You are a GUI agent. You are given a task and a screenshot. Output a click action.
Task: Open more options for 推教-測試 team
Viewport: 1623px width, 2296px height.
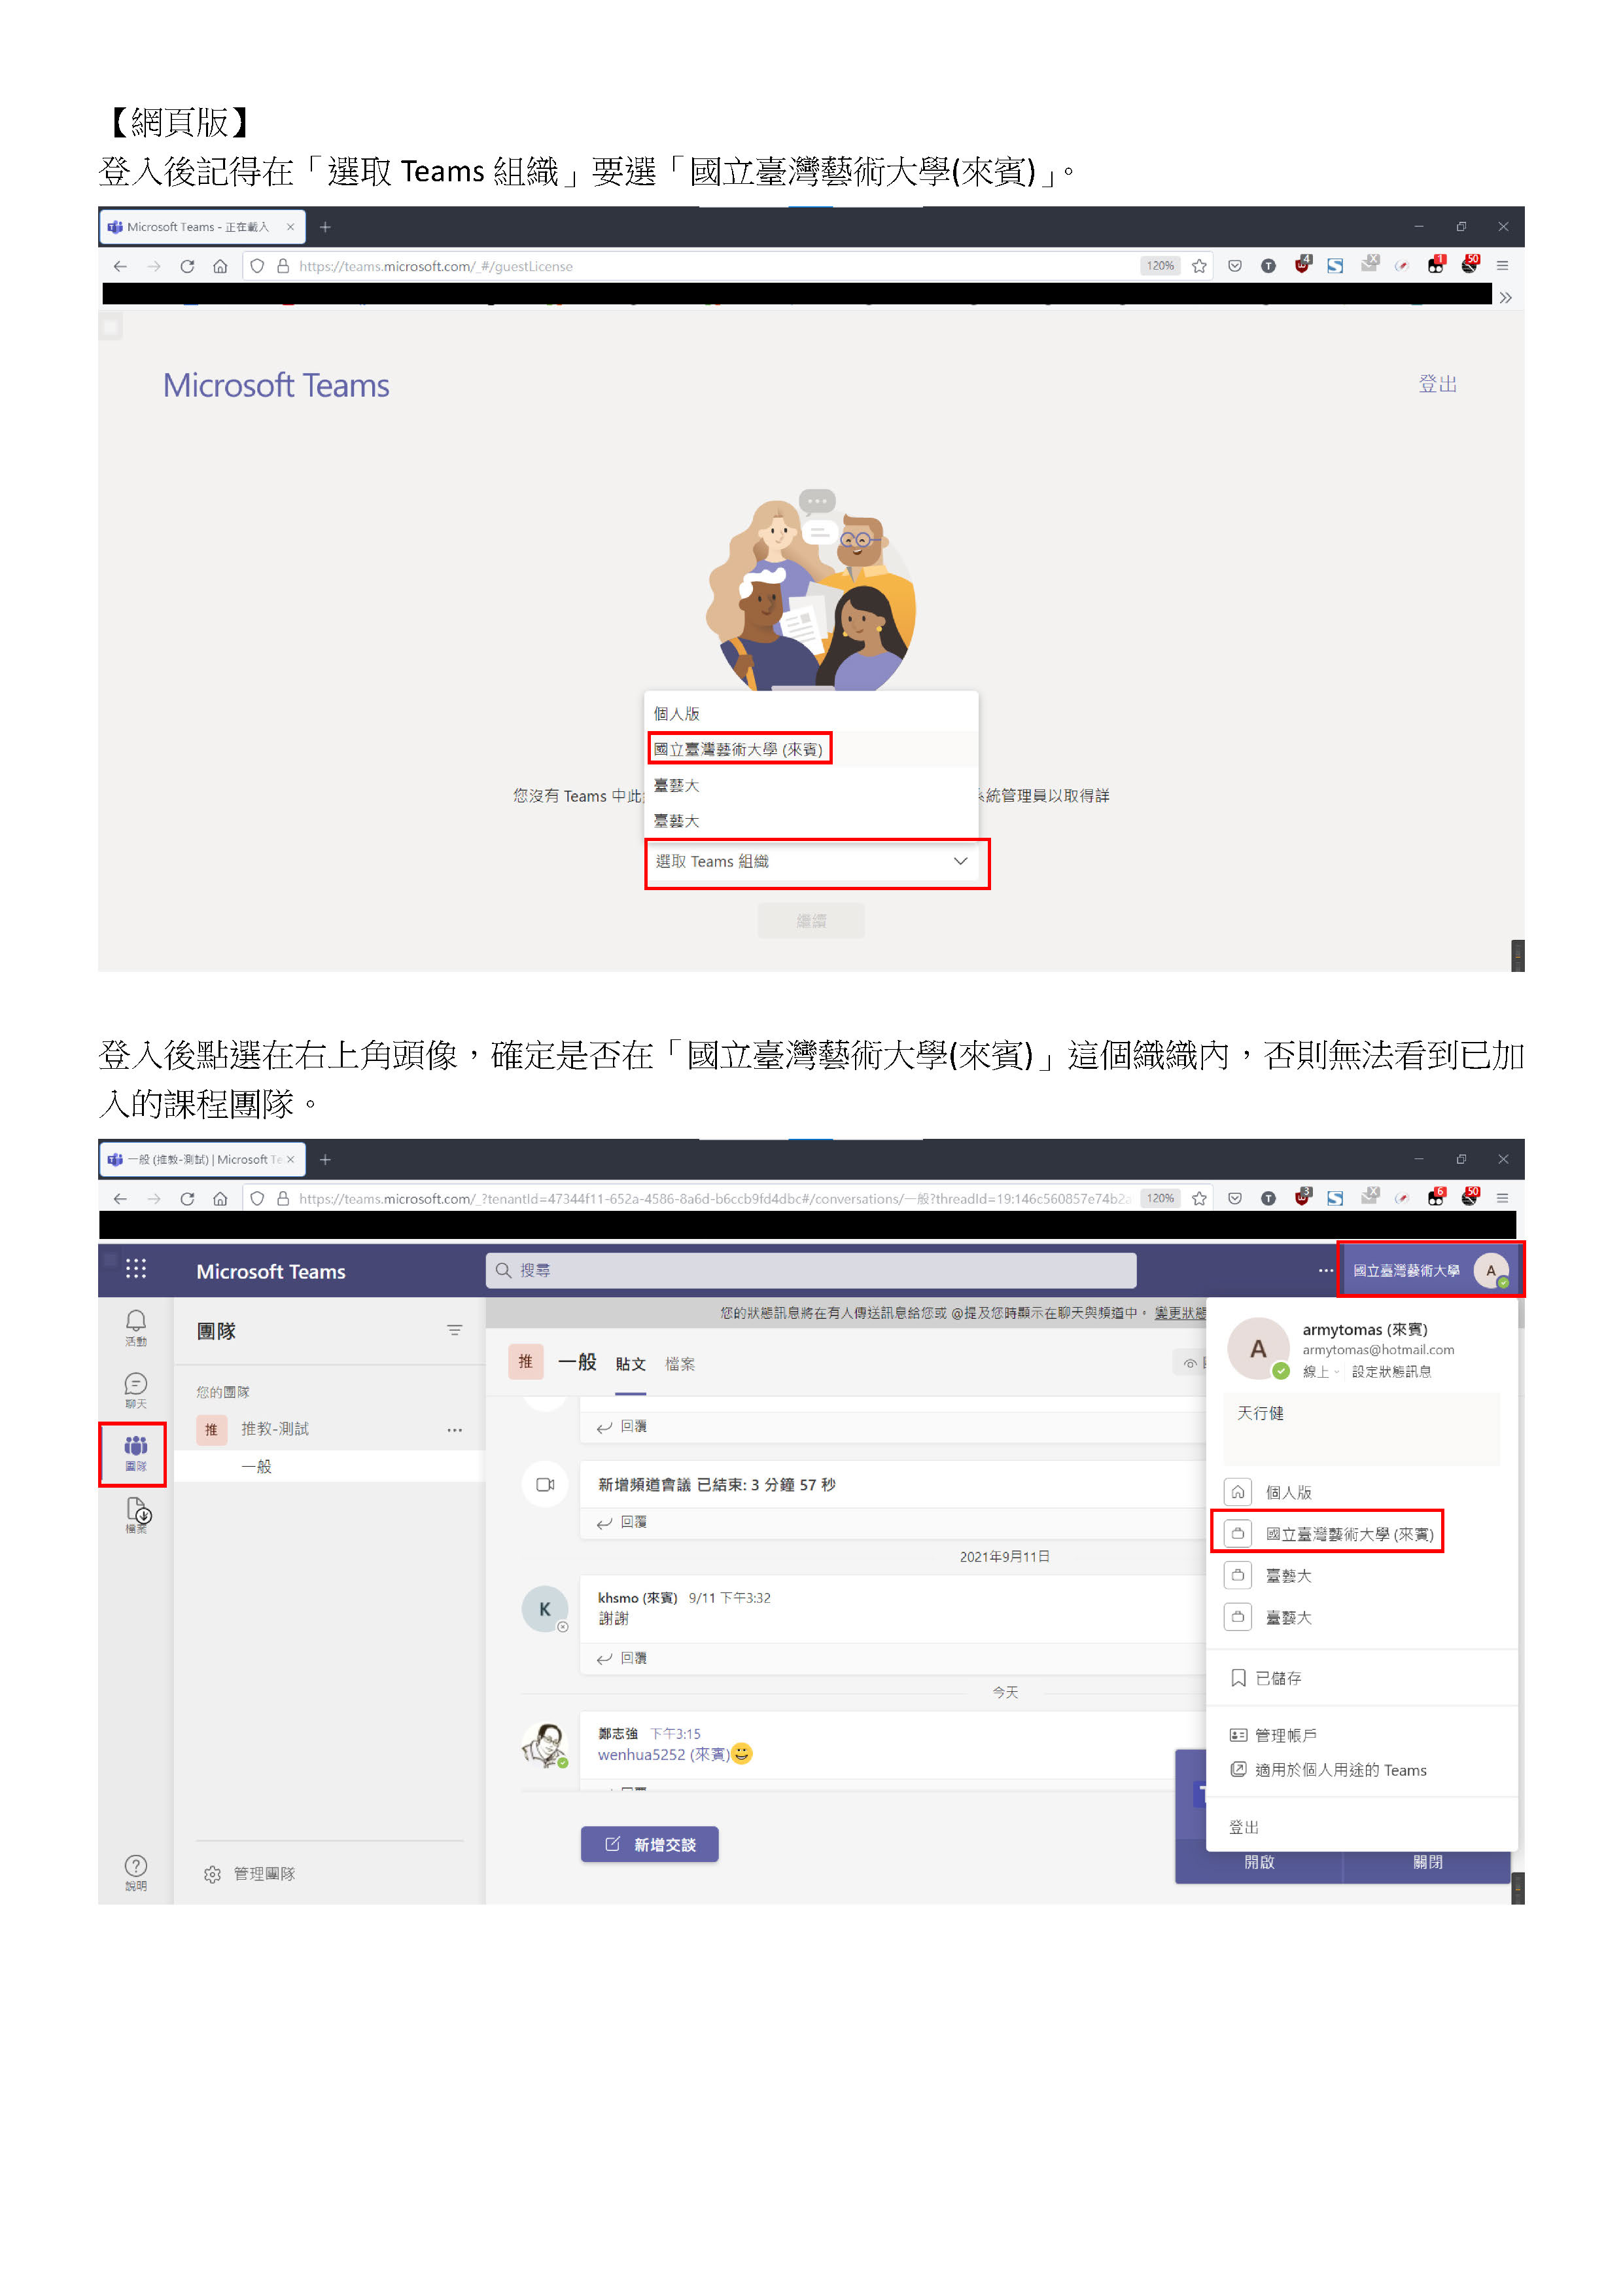pyautogui.click(x=455, y=1430)
